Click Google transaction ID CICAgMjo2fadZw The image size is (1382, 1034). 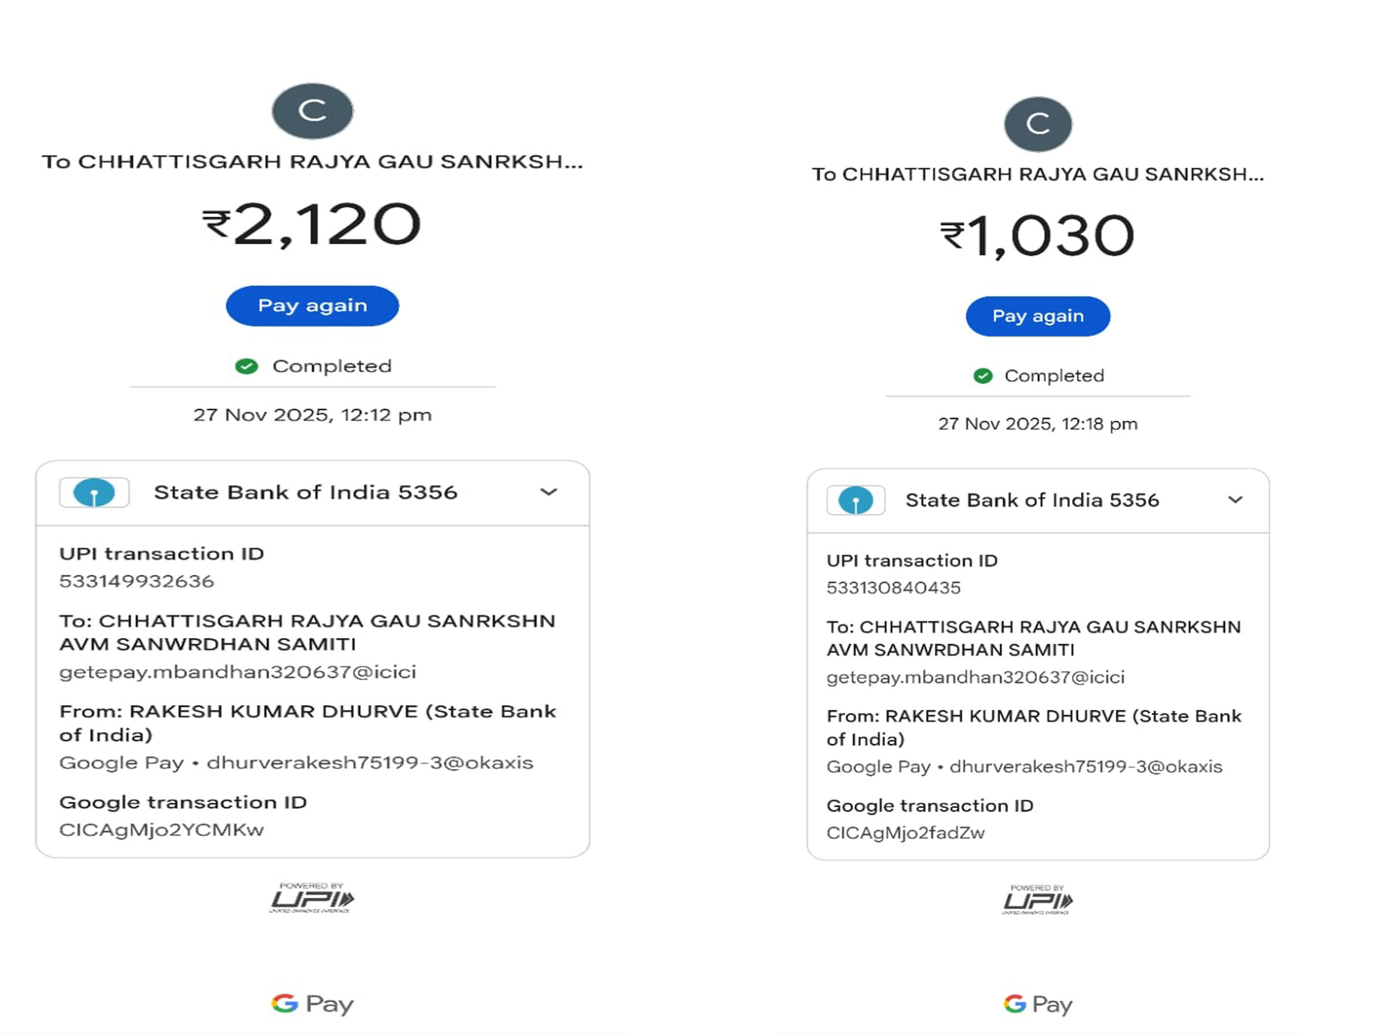905,833
